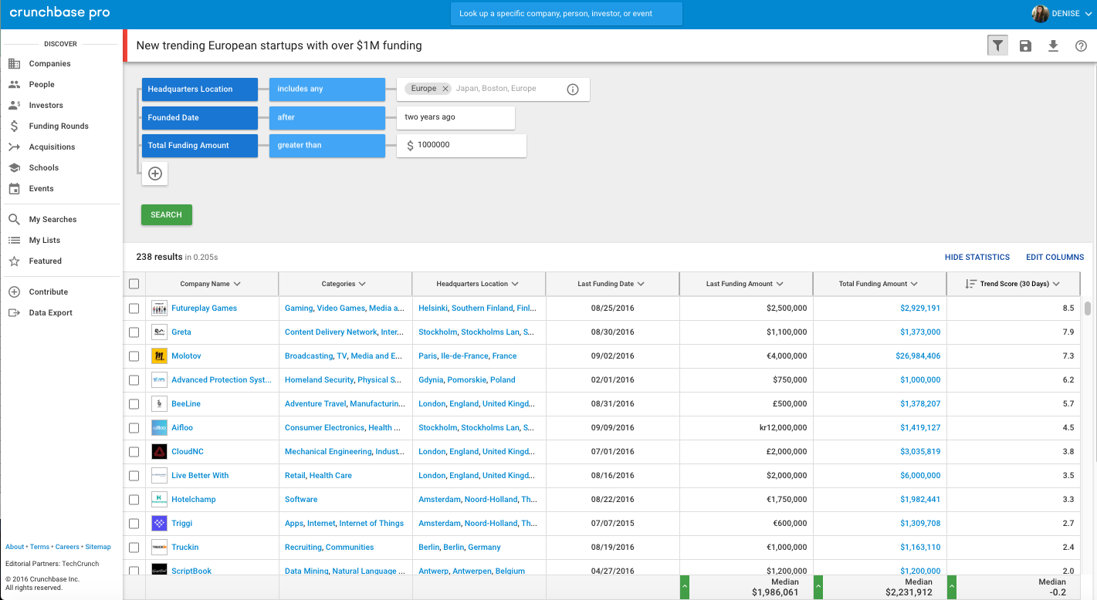This screenshot has width=1097, height=600.
Task: Open the Total Funding Amount column dropdown
Action: [x=914, y=284]
